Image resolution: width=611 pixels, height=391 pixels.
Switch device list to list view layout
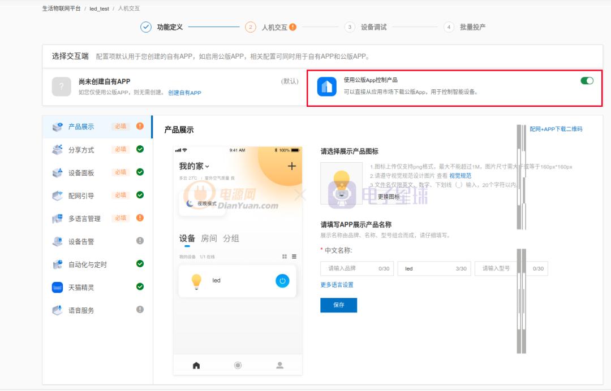pyautogui.click(x=294, y=256)
